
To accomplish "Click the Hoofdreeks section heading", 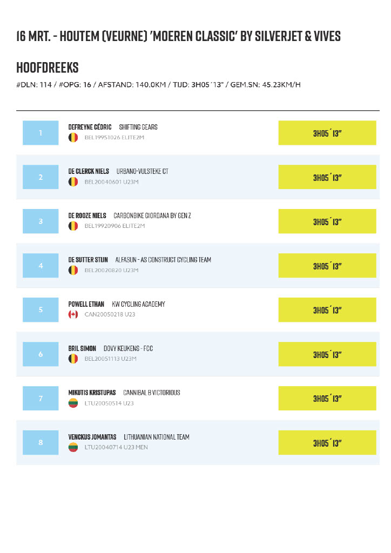I will 48,68.
